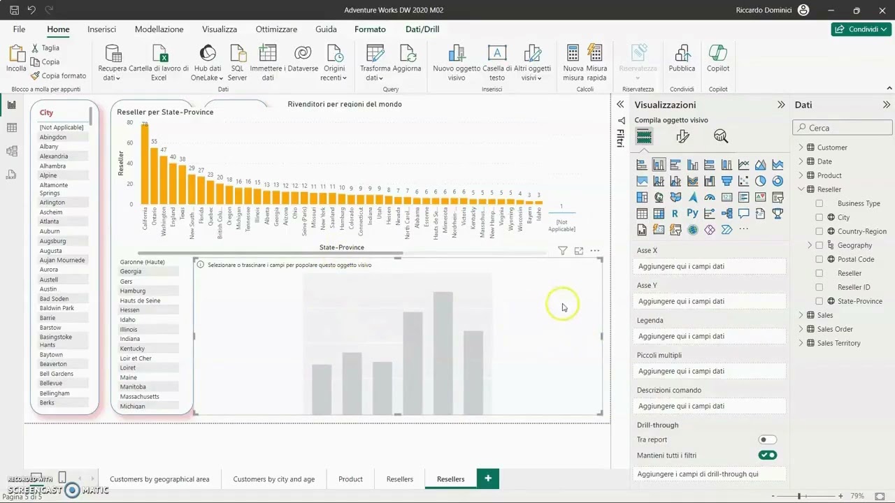Insert the decomposition tree visual
This screenshot has width=895, height=503.
tap(726, 213)
